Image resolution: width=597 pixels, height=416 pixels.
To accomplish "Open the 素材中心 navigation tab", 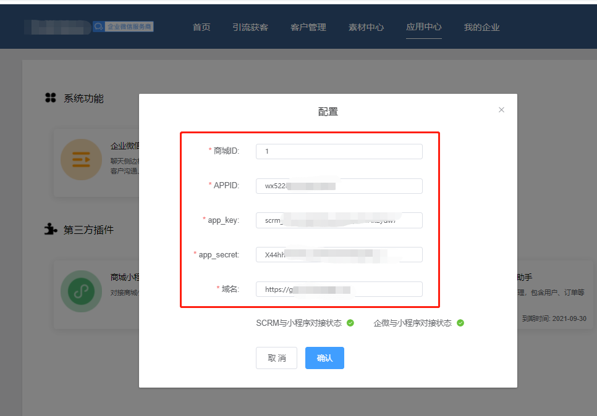I will pos(366,27).
